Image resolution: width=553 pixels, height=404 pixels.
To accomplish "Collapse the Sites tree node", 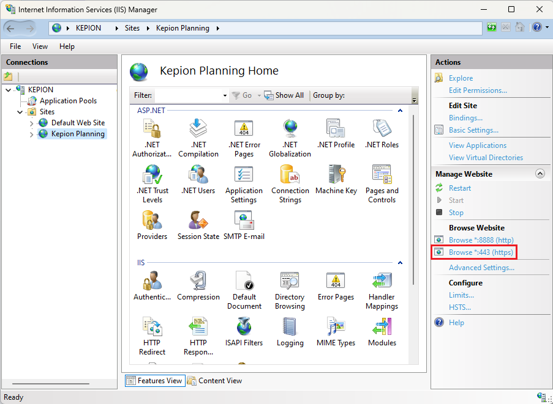I will click(20, 112).
